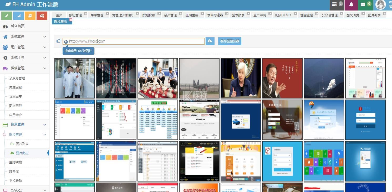Click the FH Admin leaf logo
The height and width of the screenshot is (192, 392).
[x=8, y=4]
